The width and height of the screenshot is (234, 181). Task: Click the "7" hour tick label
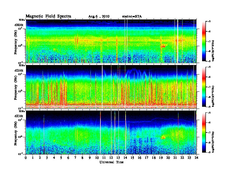(x=76, y=158)
